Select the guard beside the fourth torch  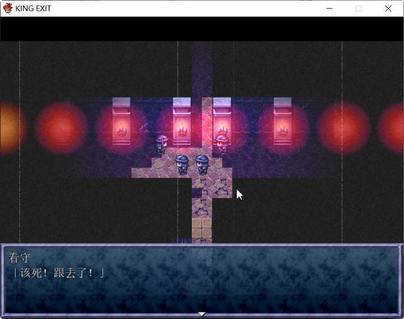pyautogui.click(x=221, y=143)
